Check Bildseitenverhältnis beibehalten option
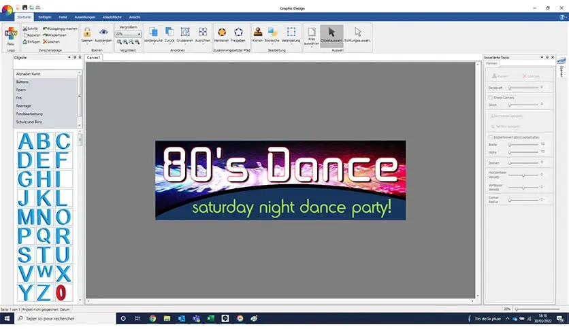 pyautogui.click(x=491, y=137)
